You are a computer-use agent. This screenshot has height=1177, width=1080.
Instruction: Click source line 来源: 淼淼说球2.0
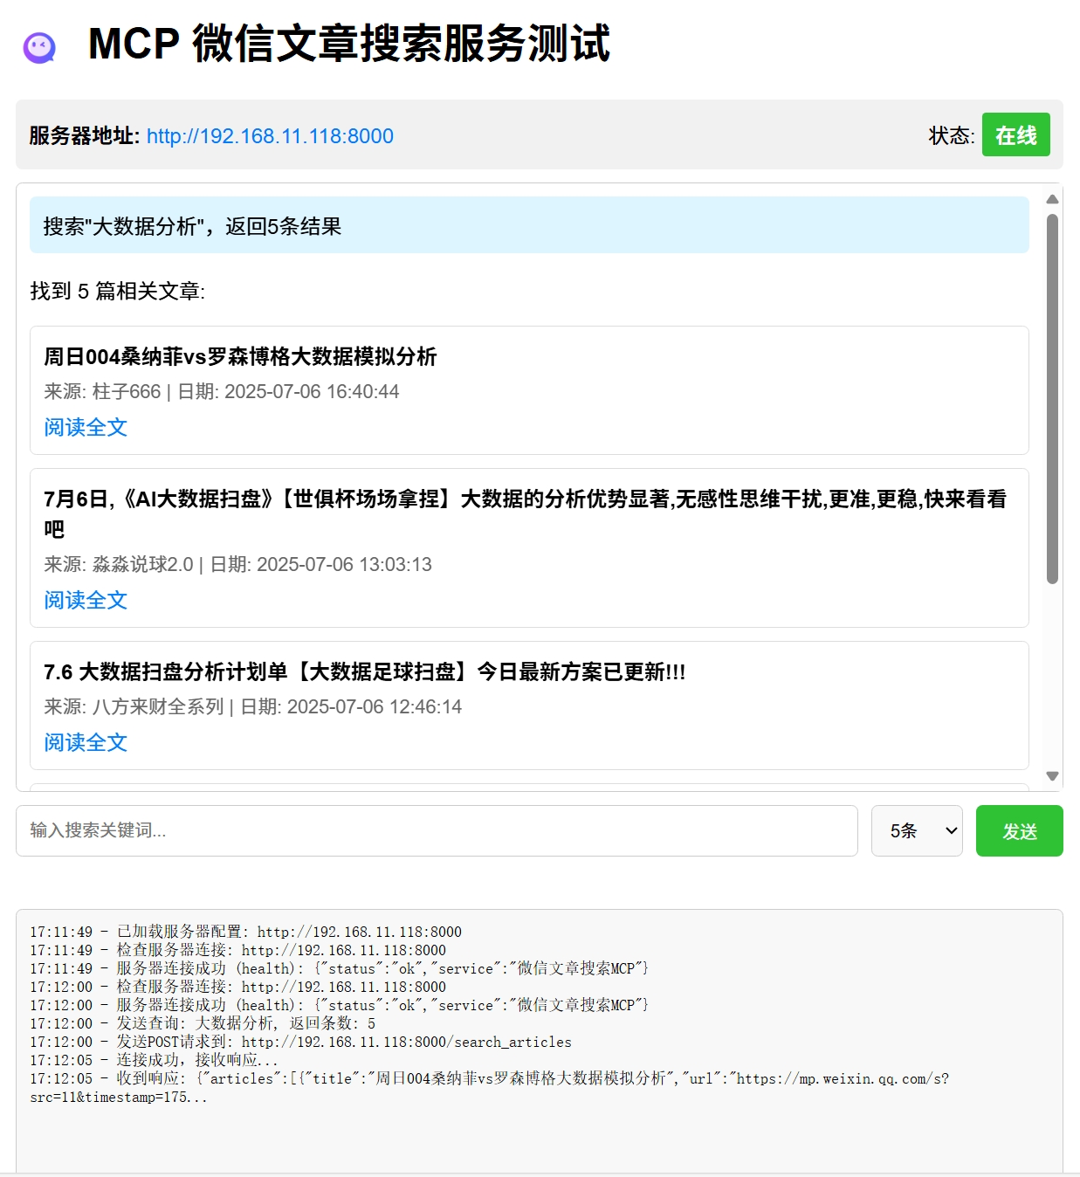(237, 564)
